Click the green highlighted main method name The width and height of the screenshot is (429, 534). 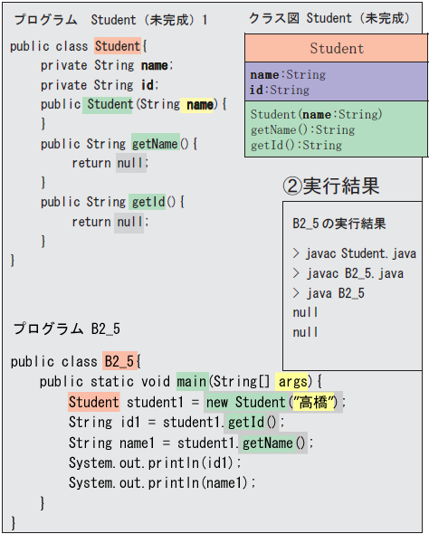[x=193, y=381]
